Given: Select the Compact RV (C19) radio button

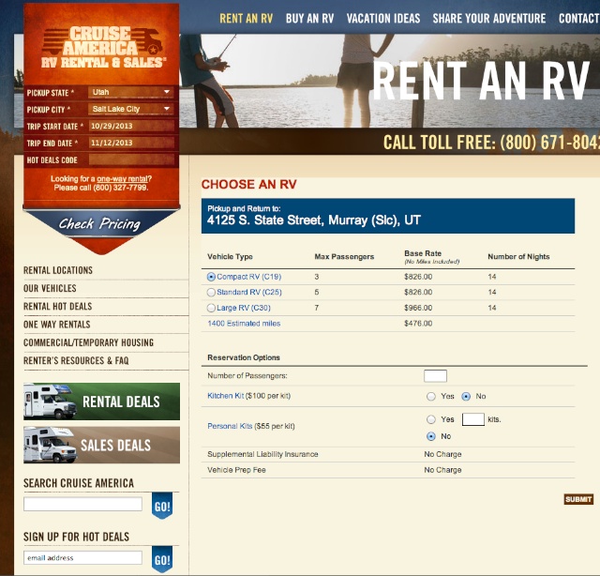Looking at the screenshot, I should click(x=211, y=277).
